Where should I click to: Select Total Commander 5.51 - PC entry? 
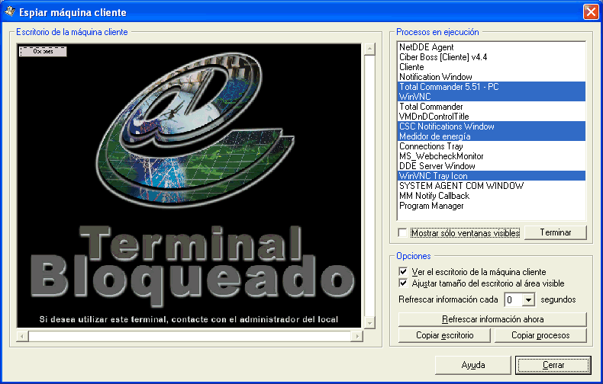(x=491, y=87)
